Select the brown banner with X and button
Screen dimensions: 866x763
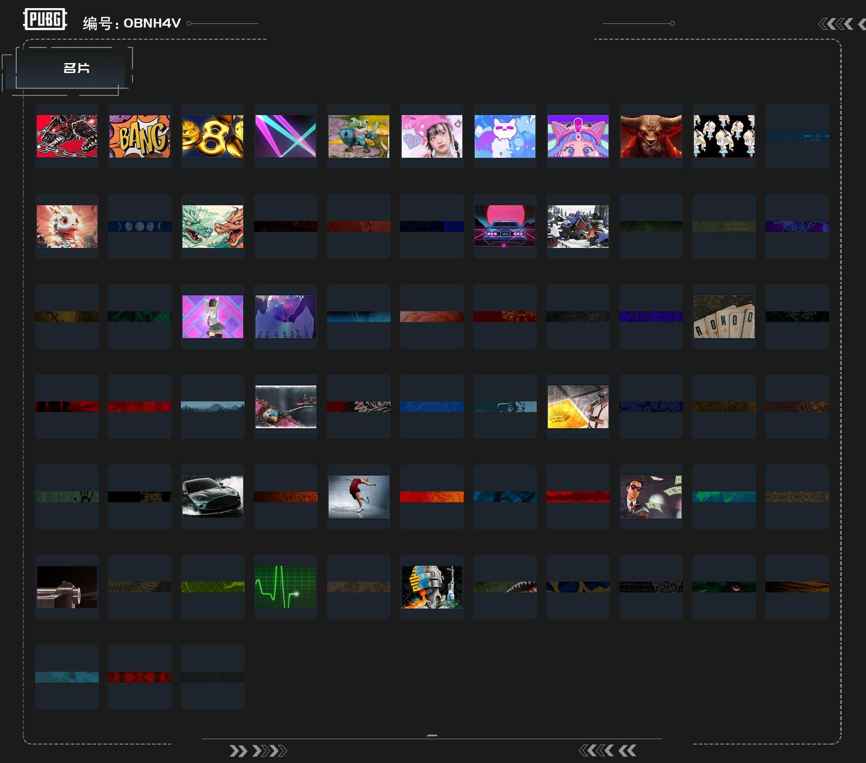point(67,316)
